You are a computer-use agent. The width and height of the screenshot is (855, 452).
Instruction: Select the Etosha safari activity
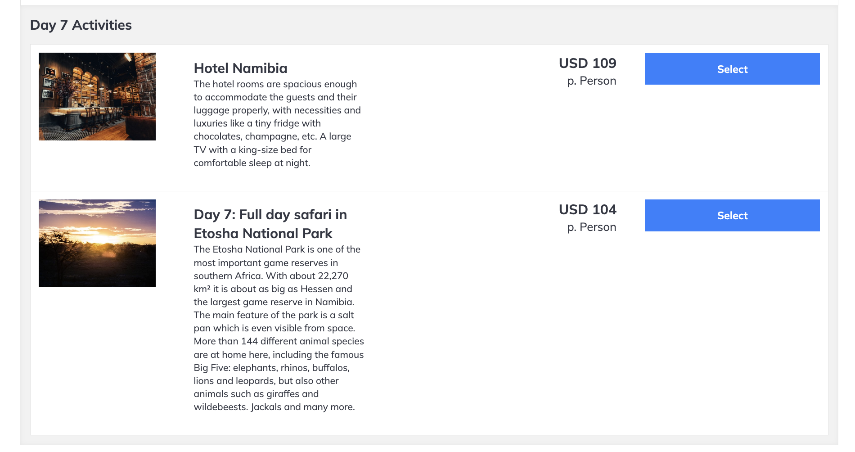point(732,216)
